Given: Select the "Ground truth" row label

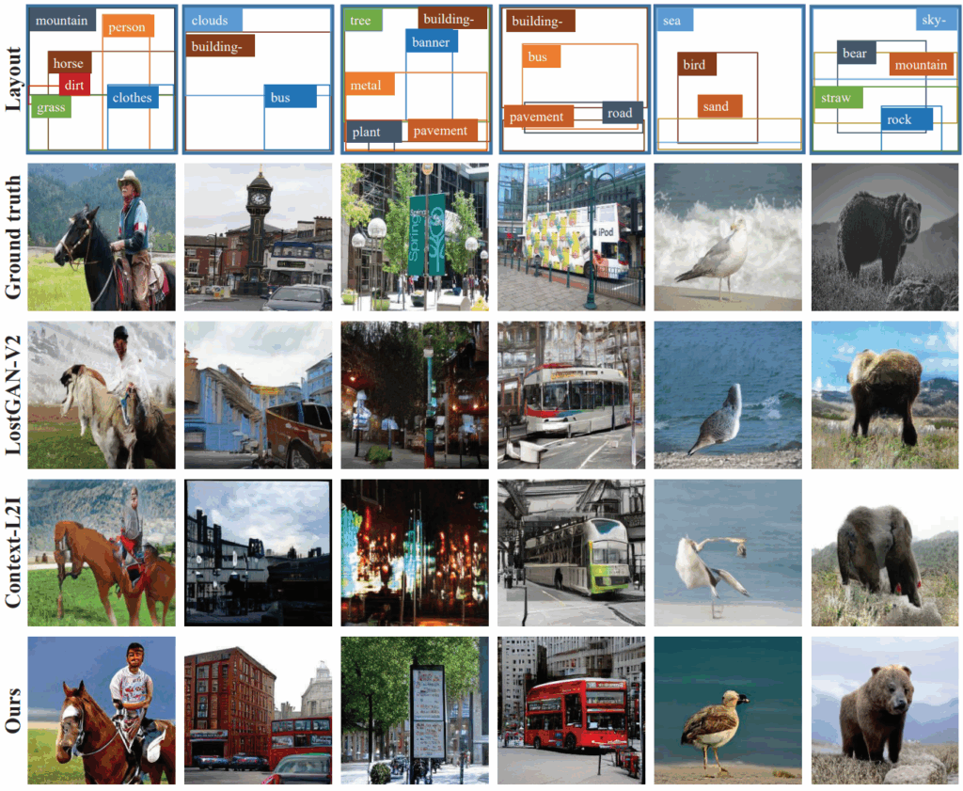Looking at the screenshot, I should [x=13, y=237].
